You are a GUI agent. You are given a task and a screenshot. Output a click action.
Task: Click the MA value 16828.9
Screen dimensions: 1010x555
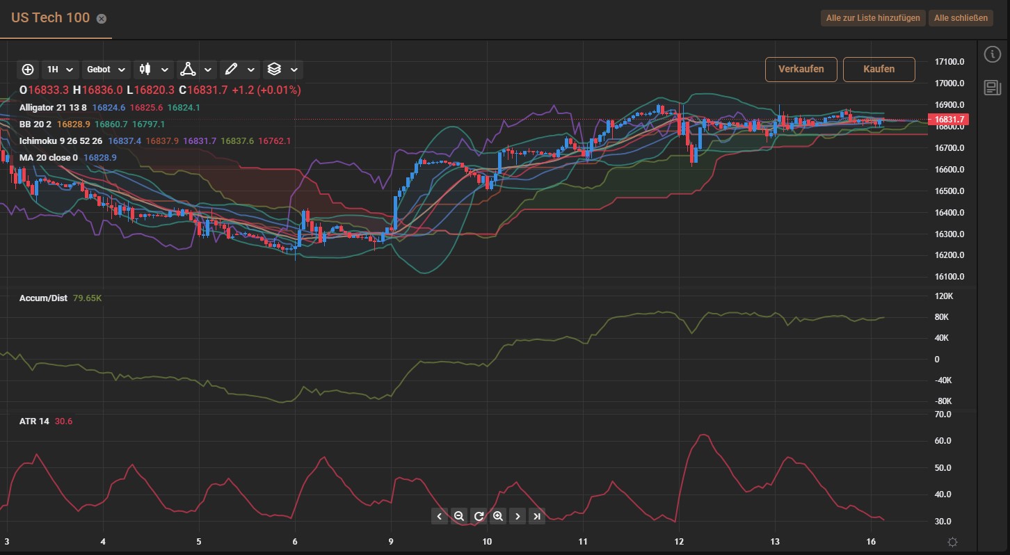(100, 158)
